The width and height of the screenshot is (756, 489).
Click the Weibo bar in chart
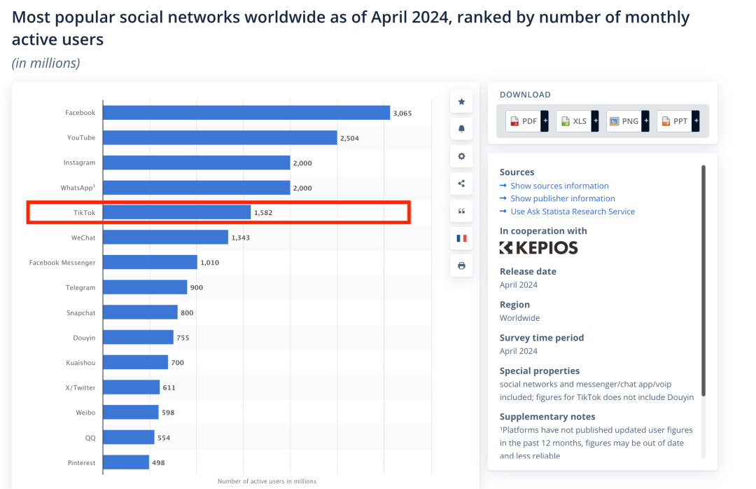(x=131, y=412)
